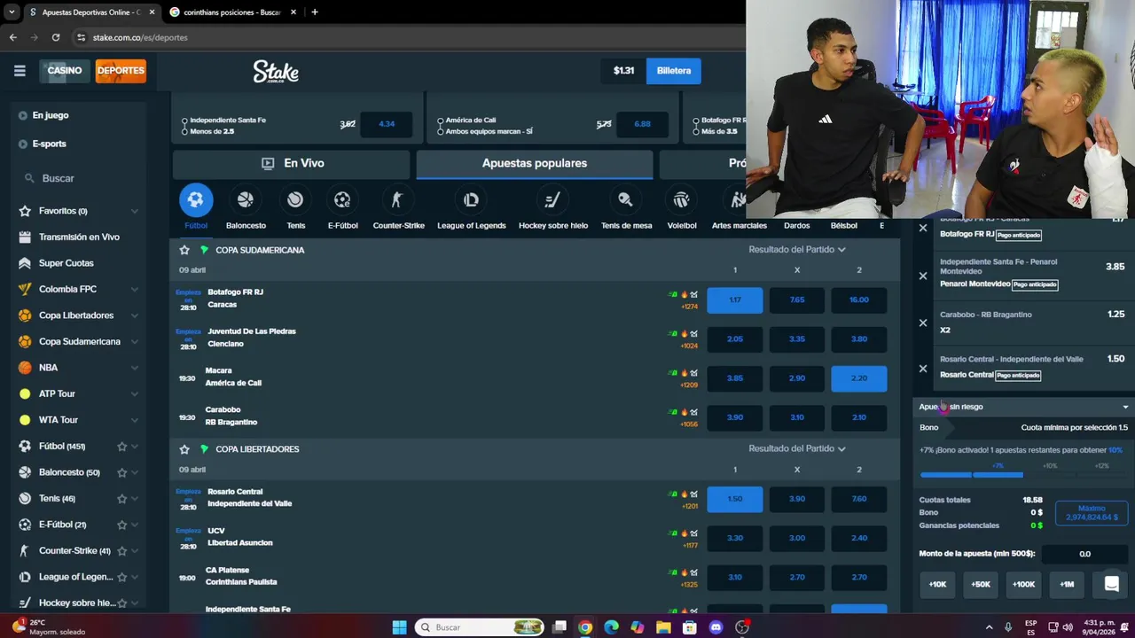Add +50K to bet amount

click(981, 584)
